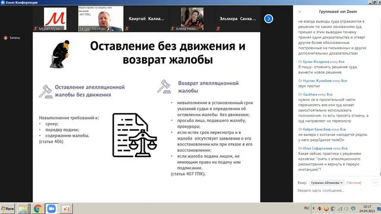381x214 pixels.
Task: Click the RU language indicator in tray
Action: [306, 208]
